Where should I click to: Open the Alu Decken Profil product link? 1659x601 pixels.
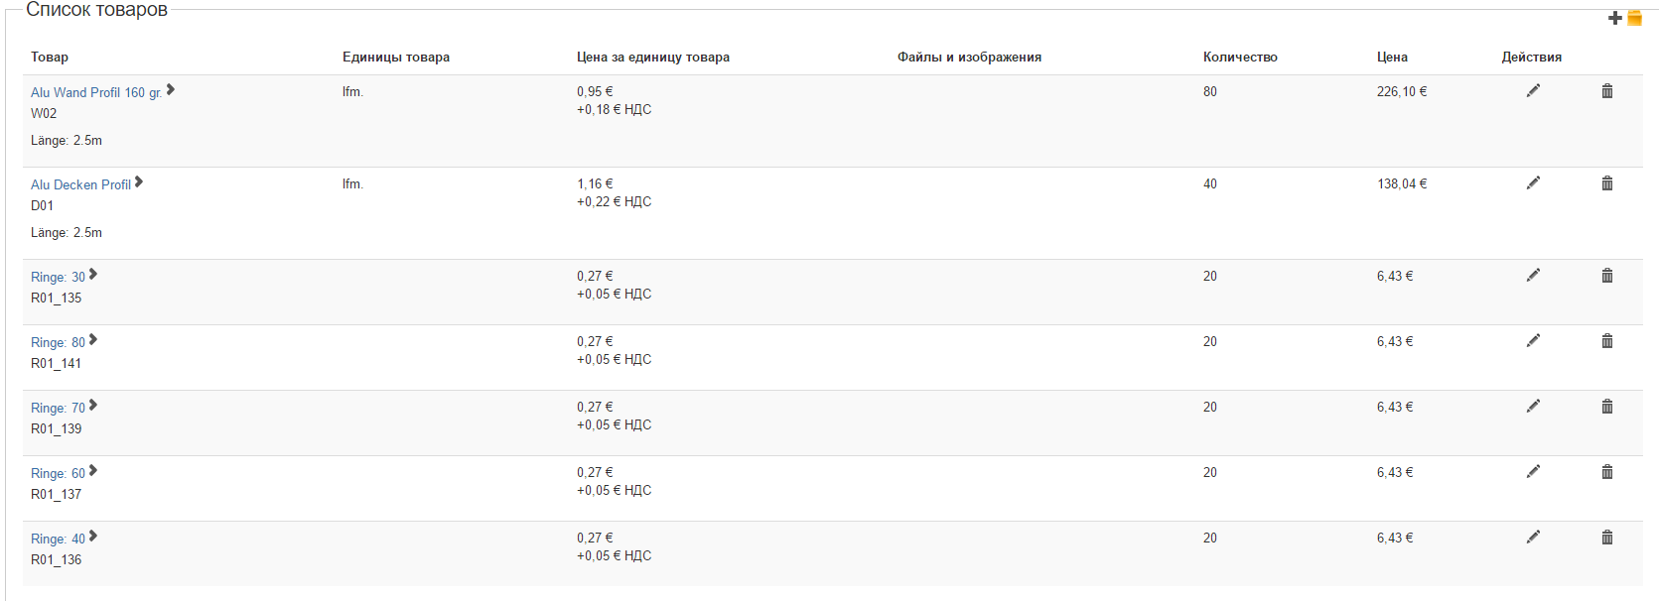pyautogui.click(x=80, y=184)
